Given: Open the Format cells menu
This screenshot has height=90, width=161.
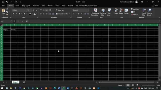Looking at the screenshot, I should pyautogui.click(x=126, y=12).
